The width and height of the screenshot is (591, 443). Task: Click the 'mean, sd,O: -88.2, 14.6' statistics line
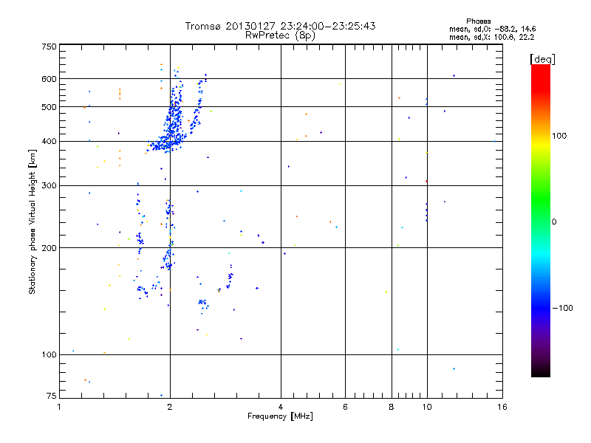click(x=492, y=29)
